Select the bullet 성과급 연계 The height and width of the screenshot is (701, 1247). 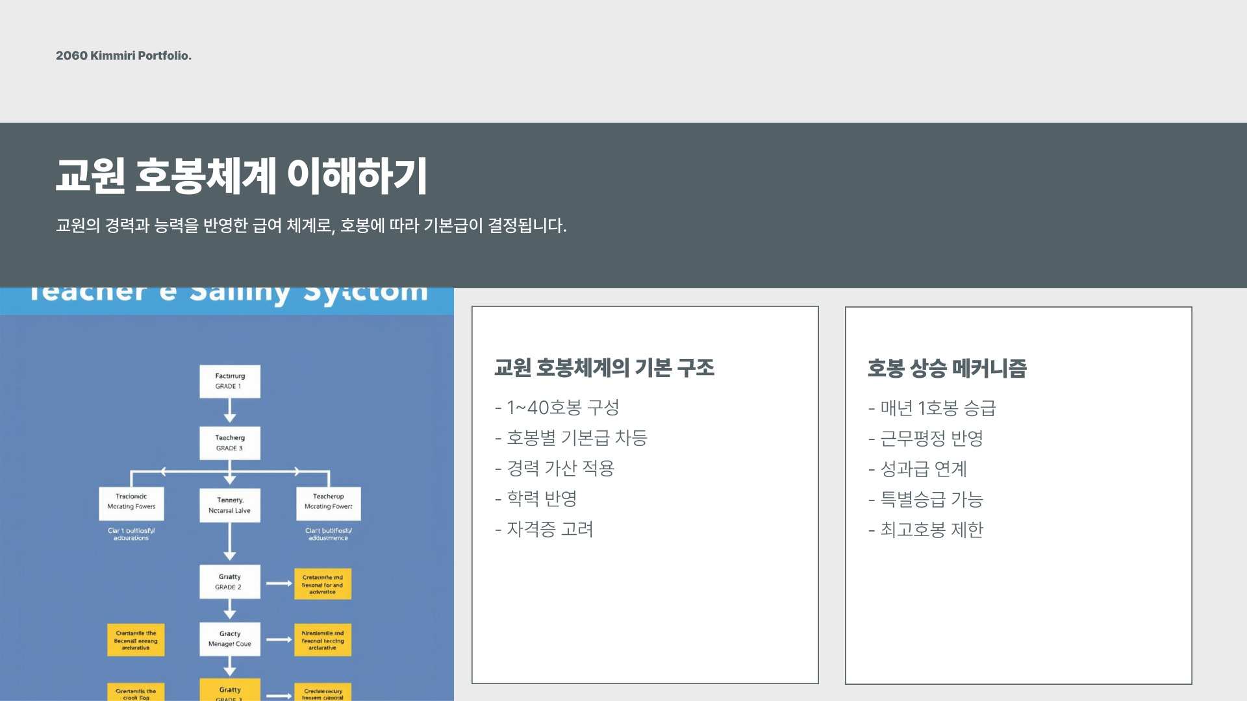(918, 469)
